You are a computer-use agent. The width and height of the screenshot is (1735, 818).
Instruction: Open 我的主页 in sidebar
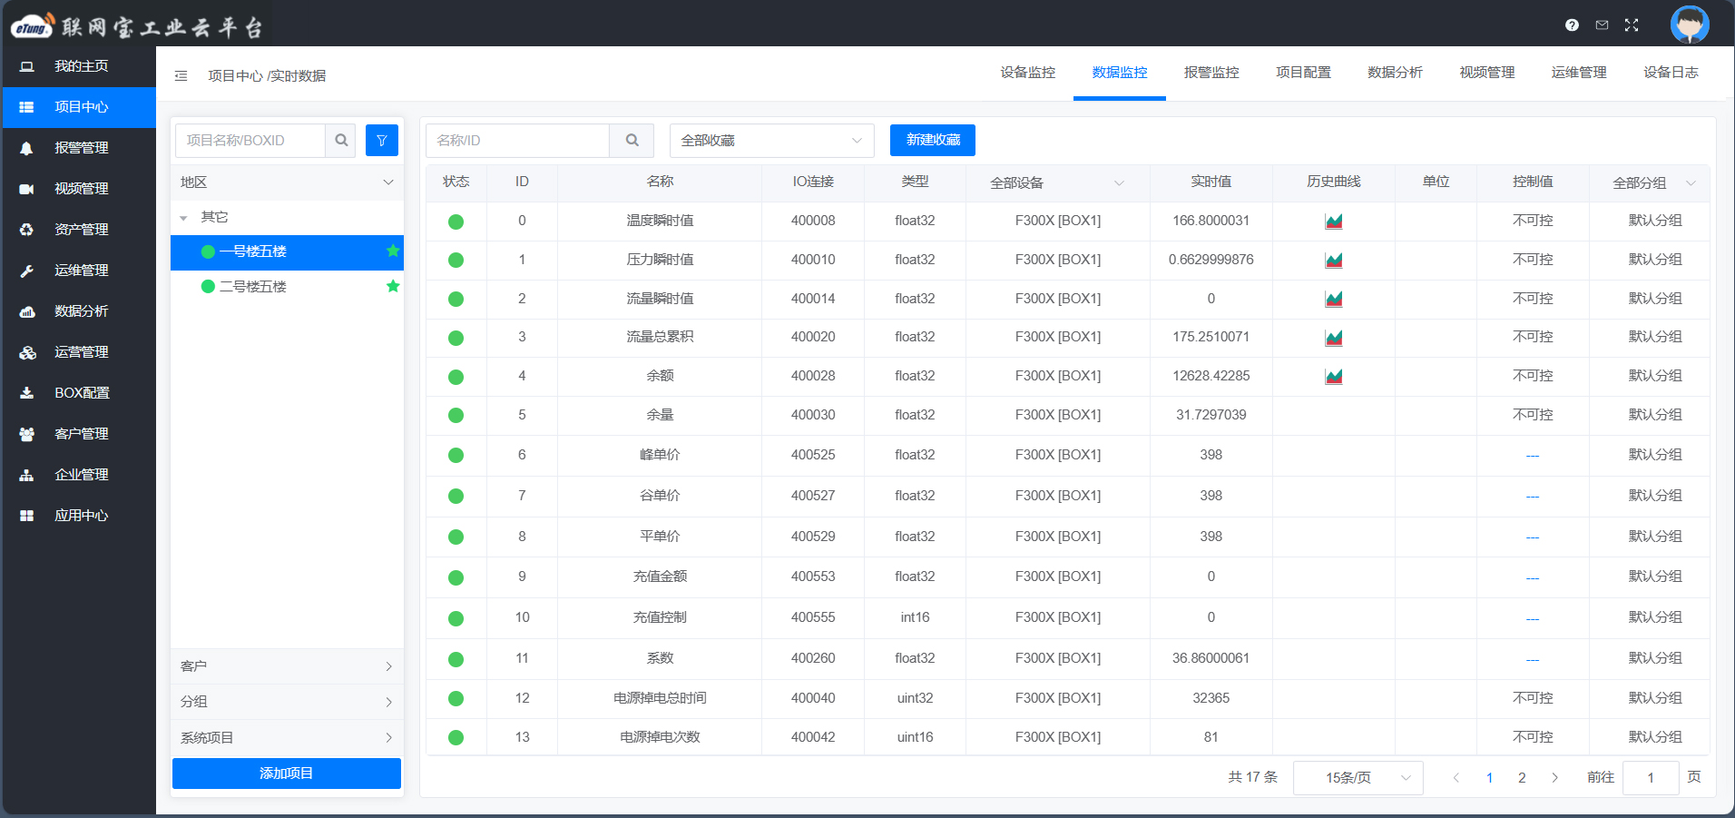click(x=79, y=66)
